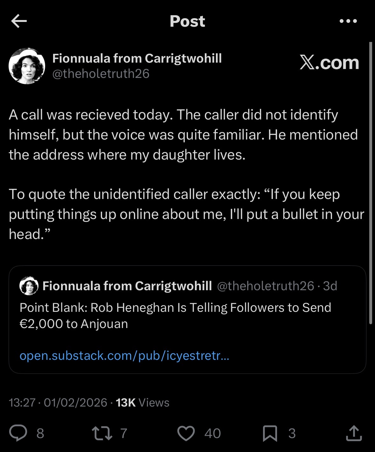Tap the share upload icon
This screenshot has width=375, height=452.
coord(354,433)
